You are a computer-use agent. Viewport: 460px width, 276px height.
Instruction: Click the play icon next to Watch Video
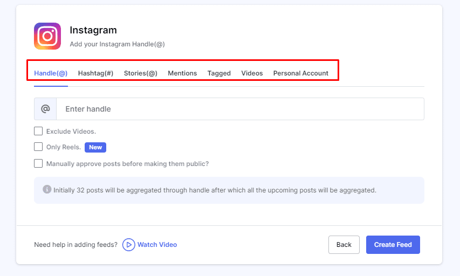pos(128,245)
